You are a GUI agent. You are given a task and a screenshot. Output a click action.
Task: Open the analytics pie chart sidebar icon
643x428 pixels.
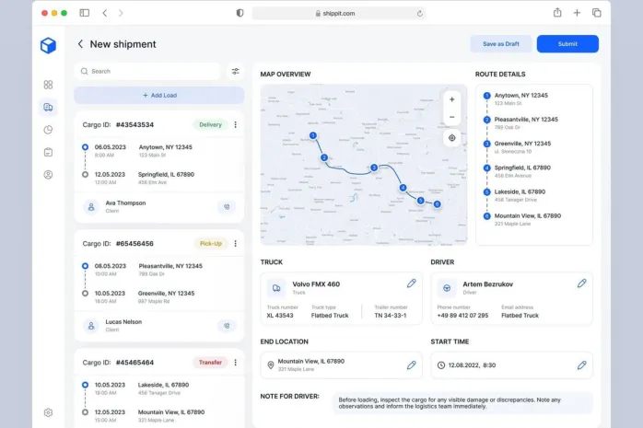[48, 130]
